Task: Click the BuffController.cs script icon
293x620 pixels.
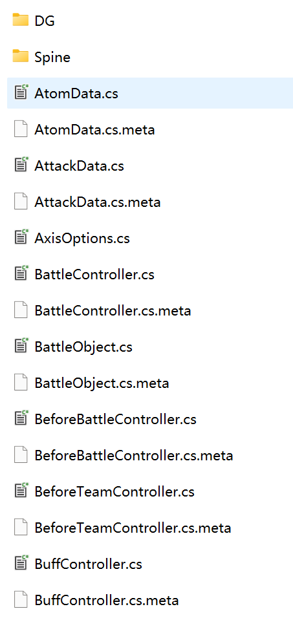Action: click(21, 564)
